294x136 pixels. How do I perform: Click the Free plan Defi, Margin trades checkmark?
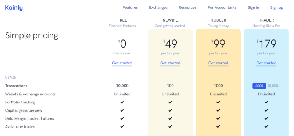click(x=122, y=118)
